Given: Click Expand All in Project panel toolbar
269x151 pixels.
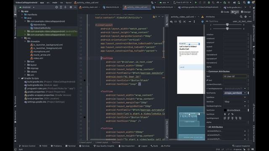Looking at the screenshot, I should pyautogui.click(x=61, y=7).
